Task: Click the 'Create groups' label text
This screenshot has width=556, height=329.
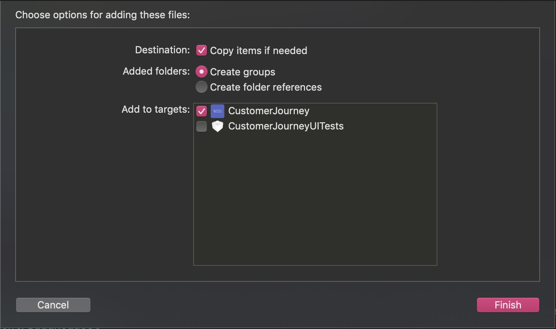Action: [x=242, y=72]
